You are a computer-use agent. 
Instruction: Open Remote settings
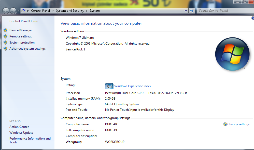click(21, 36)
